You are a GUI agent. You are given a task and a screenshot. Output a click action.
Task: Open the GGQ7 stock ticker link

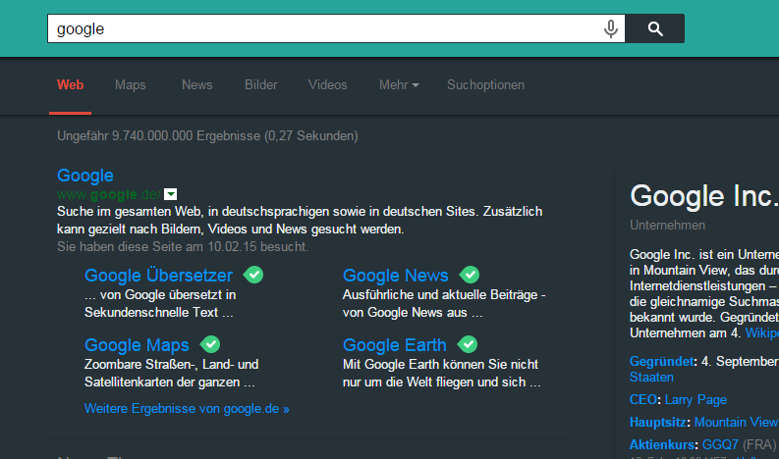click(x=720, y=444)
